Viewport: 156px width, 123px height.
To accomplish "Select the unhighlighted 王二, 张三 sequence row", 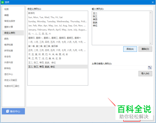I will (x=58, y=63).
